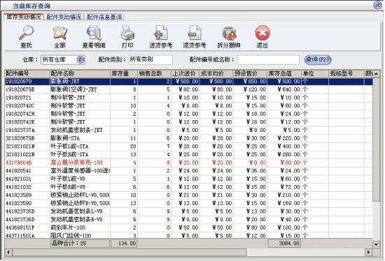Switch to 配件信息查询 tab

[x=104, y=17]
